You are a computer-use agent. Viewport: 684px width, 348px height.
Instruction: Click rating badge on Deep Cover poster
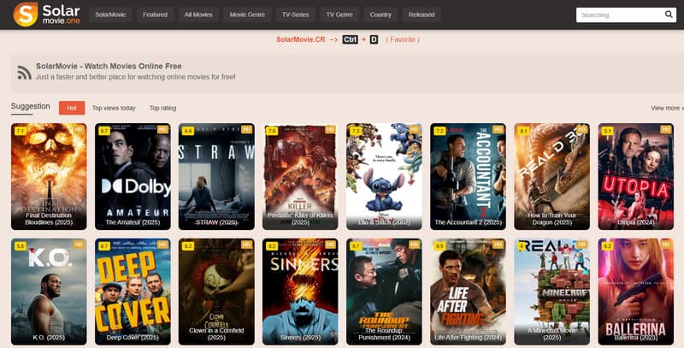[103, 246]
